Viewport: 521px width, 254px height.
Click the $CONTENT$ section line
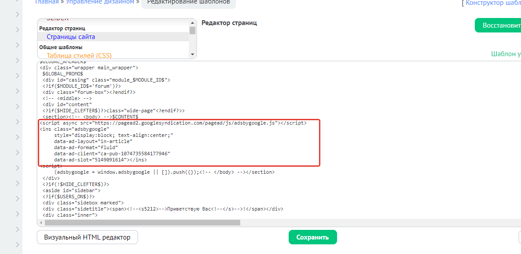[90, 117]
